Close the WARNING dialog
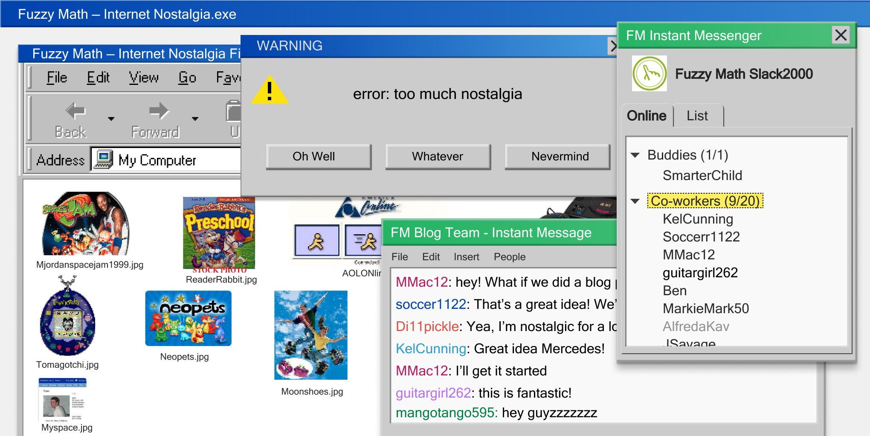This screenshot has width=870, height=436. 612,46
